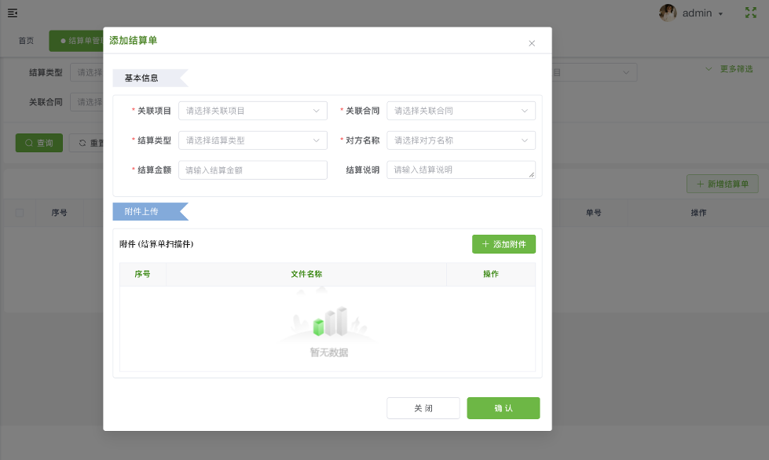Open the 关联项目 dropdown

tap(253, 111)
